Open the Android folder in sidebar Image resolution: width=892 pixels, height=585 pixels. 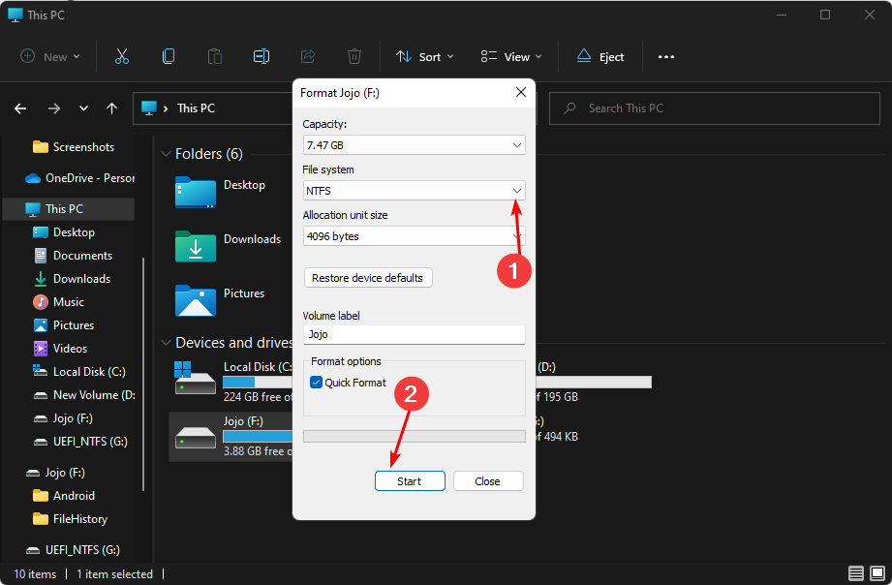click(64, 496)
